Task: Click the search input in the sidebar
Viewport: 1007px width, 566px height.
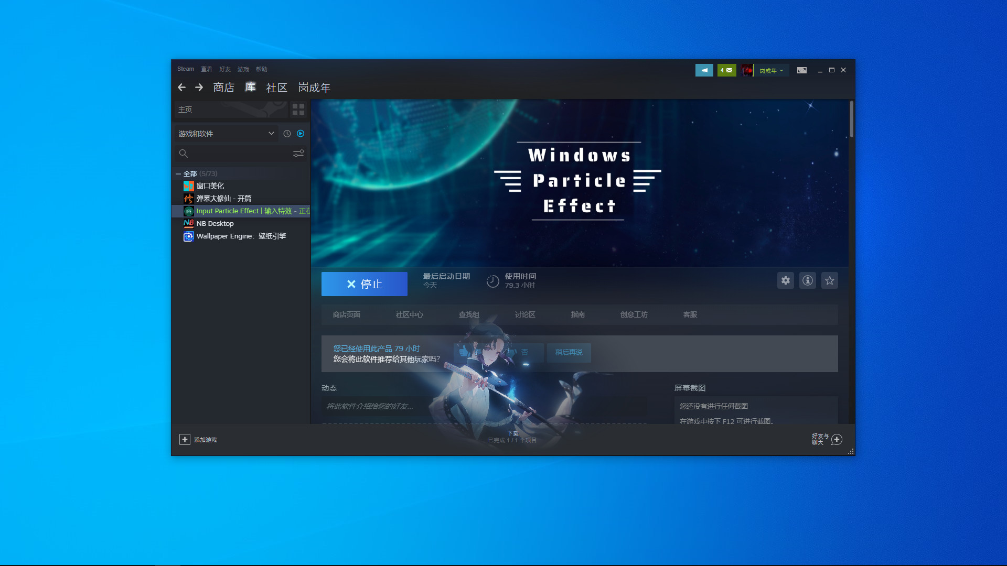Action: coord(231,153)
